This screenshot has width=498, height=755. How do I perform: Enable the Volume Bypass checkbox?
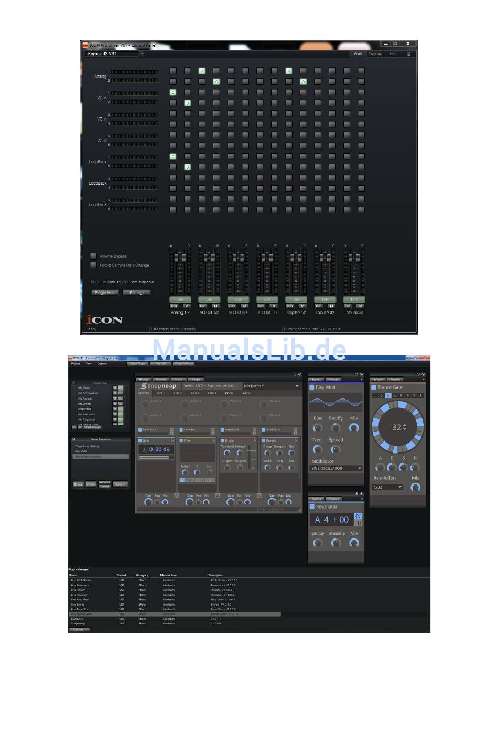(93, 256)
